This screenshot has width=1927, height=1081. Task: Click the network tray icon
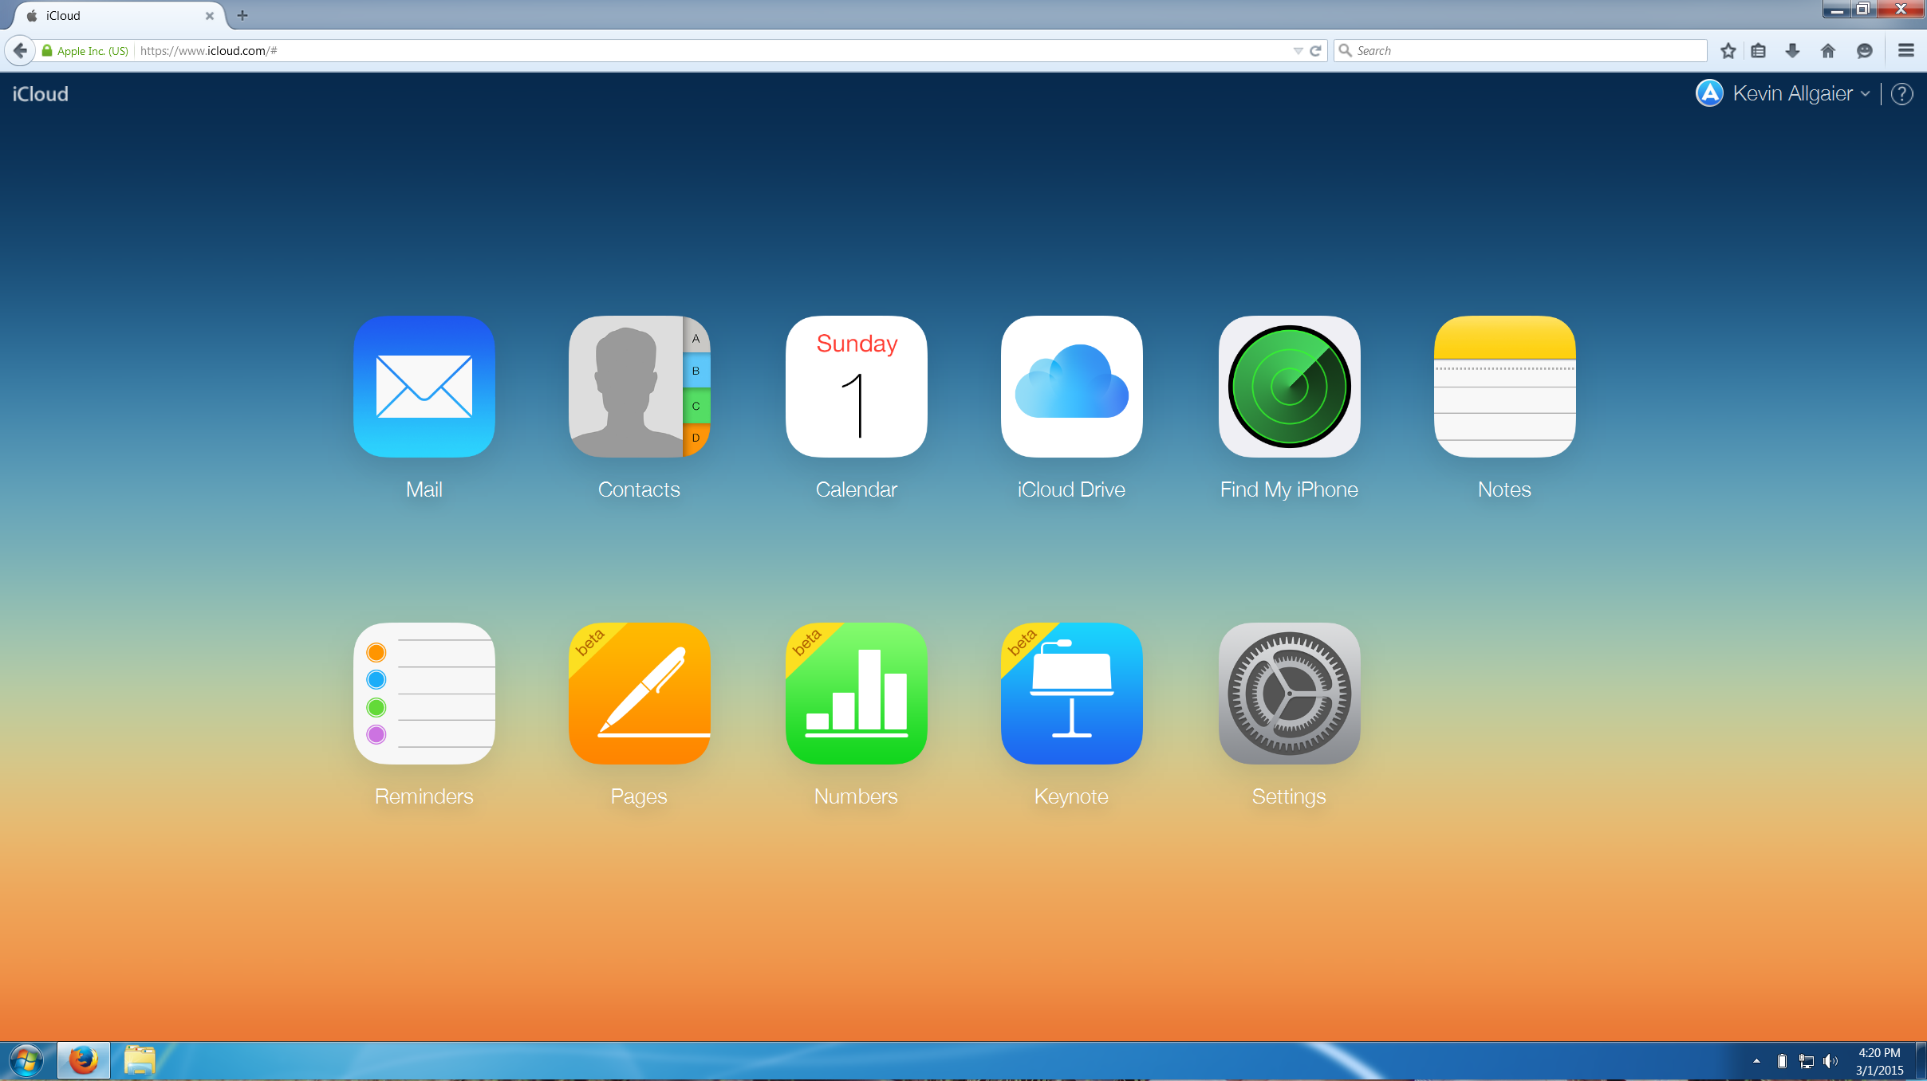(1807, 1061)
